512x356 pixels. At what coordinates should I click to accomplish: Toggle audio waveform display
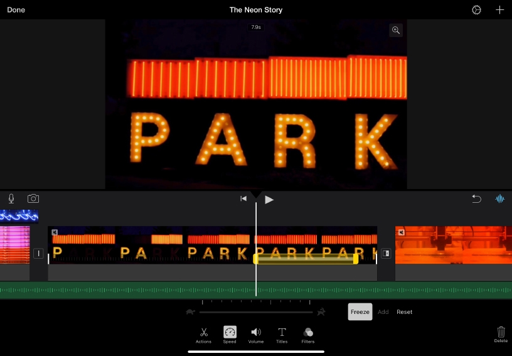coord(500,199)
